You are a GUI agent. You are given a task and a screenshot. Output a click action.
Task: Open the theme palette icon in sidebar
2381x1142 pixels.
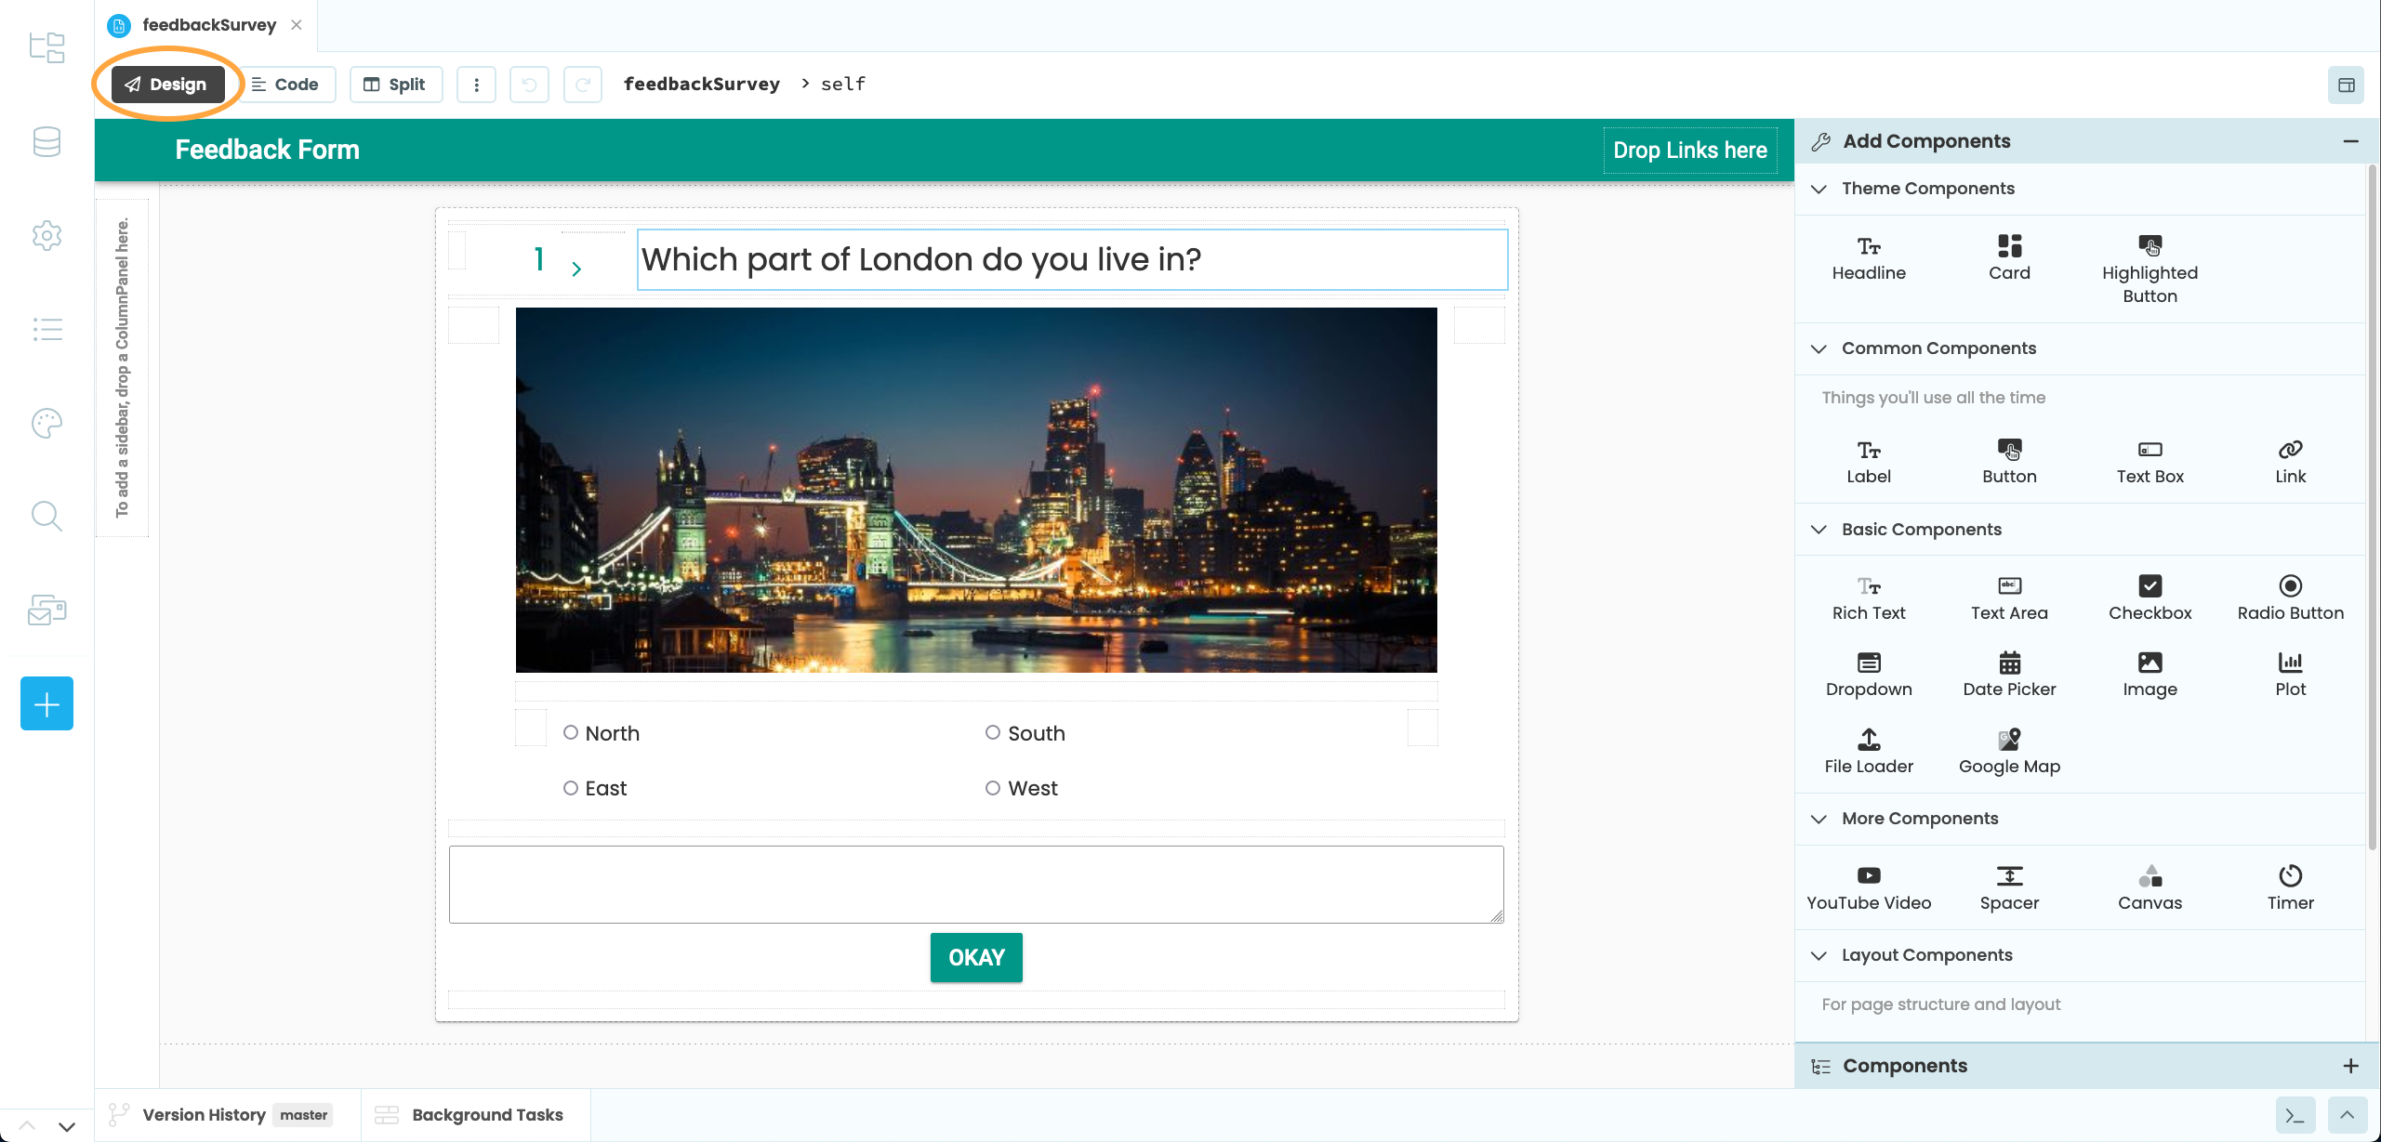click(x=46, y=424)
